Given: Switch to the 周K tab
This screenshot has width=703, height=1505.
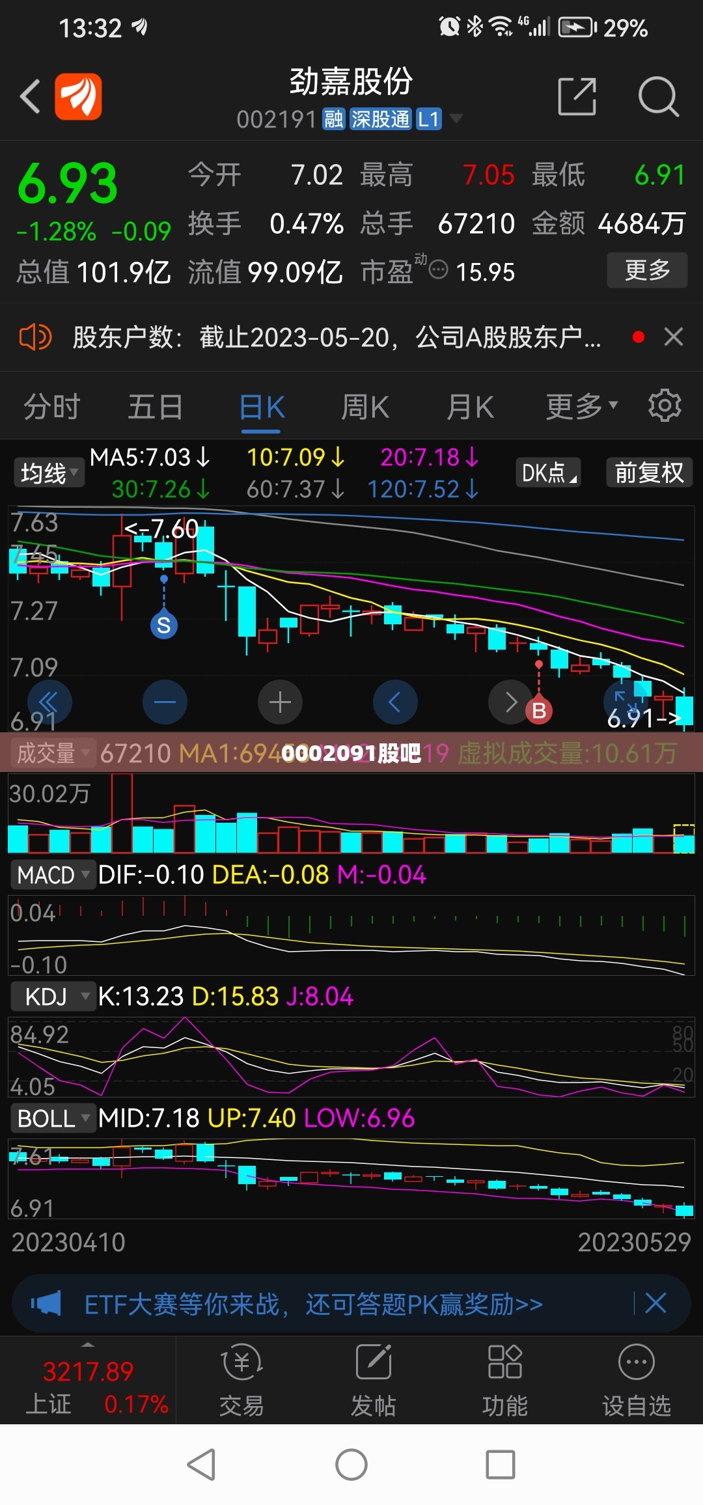Looking at the screenshot, I should tap(365, 407).
